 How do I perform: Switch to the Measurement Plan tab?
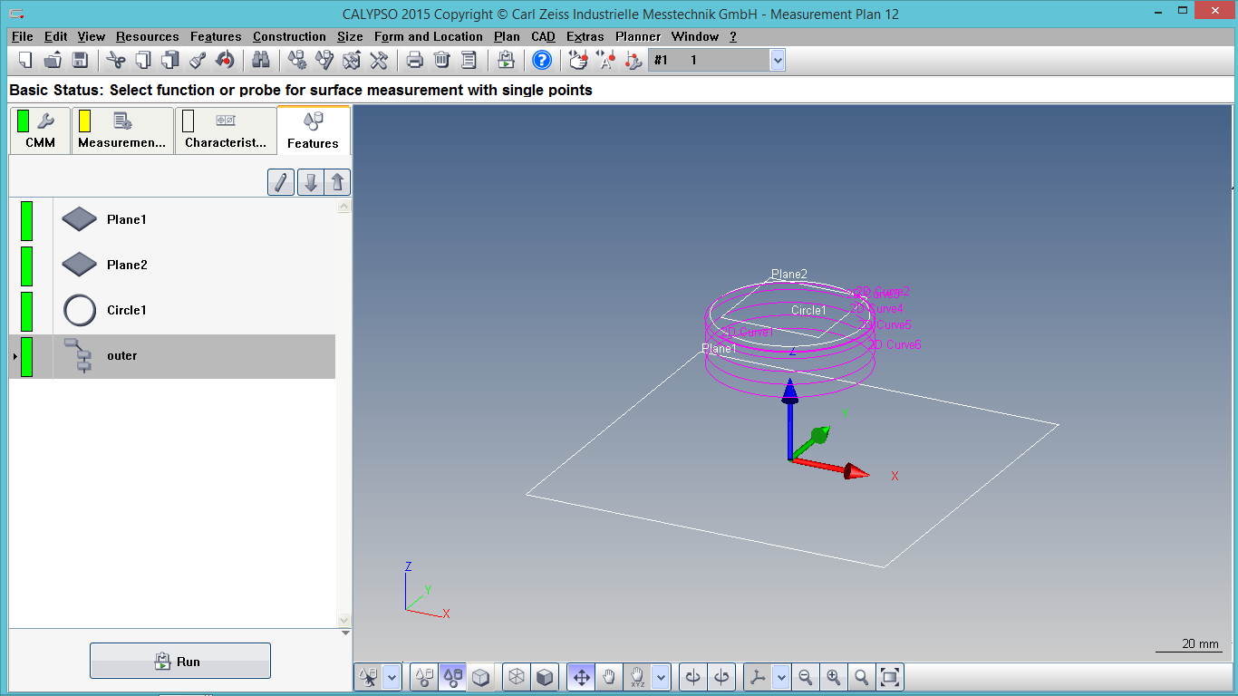pyautogui.click(x=122, y=130)
